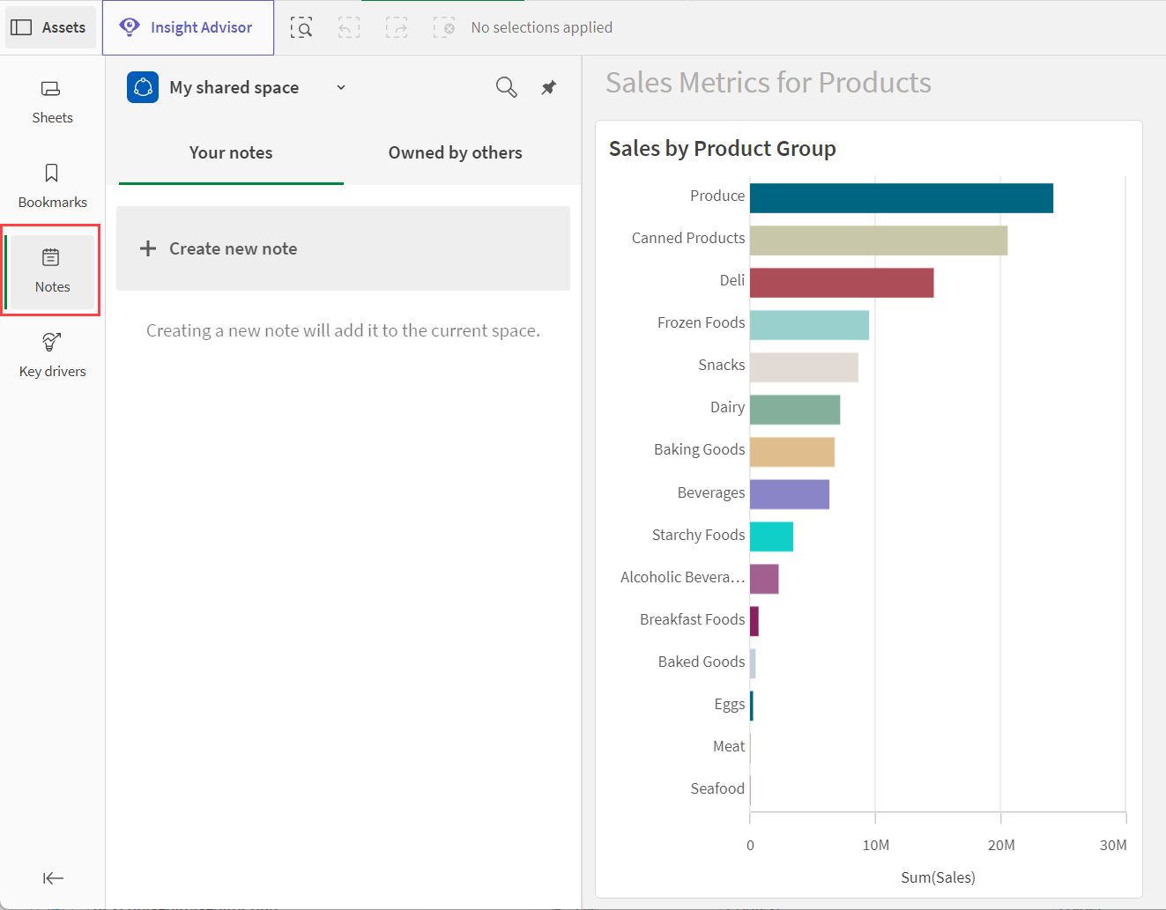Click the smart search selection icon
The width and height of the screenshot is (1166, 910).
click(x=301, y=27)
